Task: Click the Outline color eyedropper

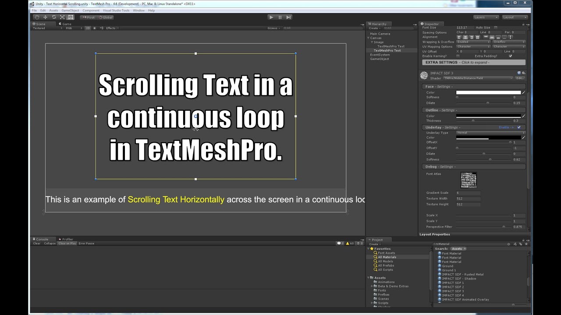Action: 523,116
